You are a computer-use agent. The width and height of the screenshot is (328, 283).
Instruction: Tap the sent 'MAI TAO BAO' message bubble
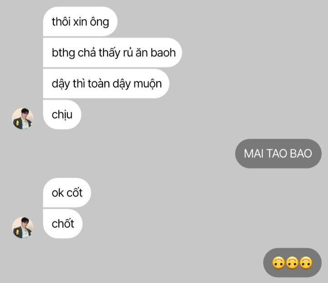pyautogui.click(x=278, y=153)
